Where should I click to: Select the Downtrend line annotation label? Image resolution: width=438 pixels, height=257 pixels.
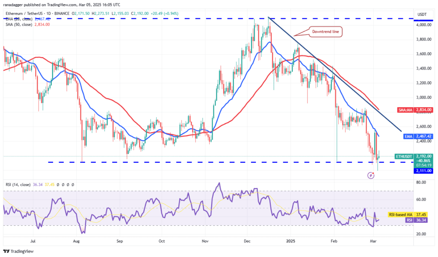326,32
